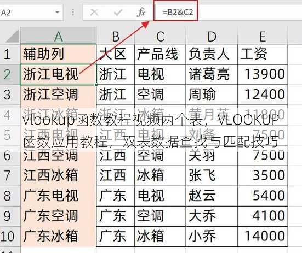Click the name cell 大乔
This screenshot has height=253, width=302.
[212, 216]
